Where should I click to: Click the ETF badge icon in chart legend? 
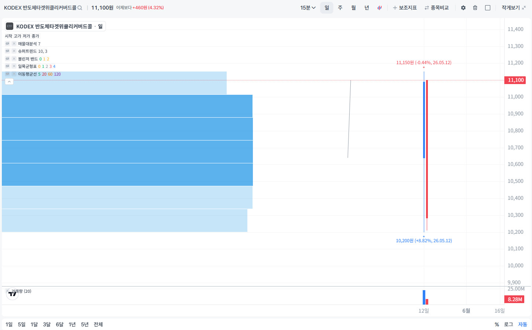point(10,26)
